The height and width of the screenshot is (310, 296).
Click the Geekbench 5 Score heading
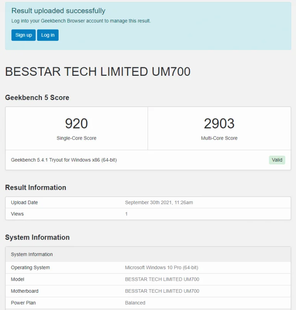(37, 97)
